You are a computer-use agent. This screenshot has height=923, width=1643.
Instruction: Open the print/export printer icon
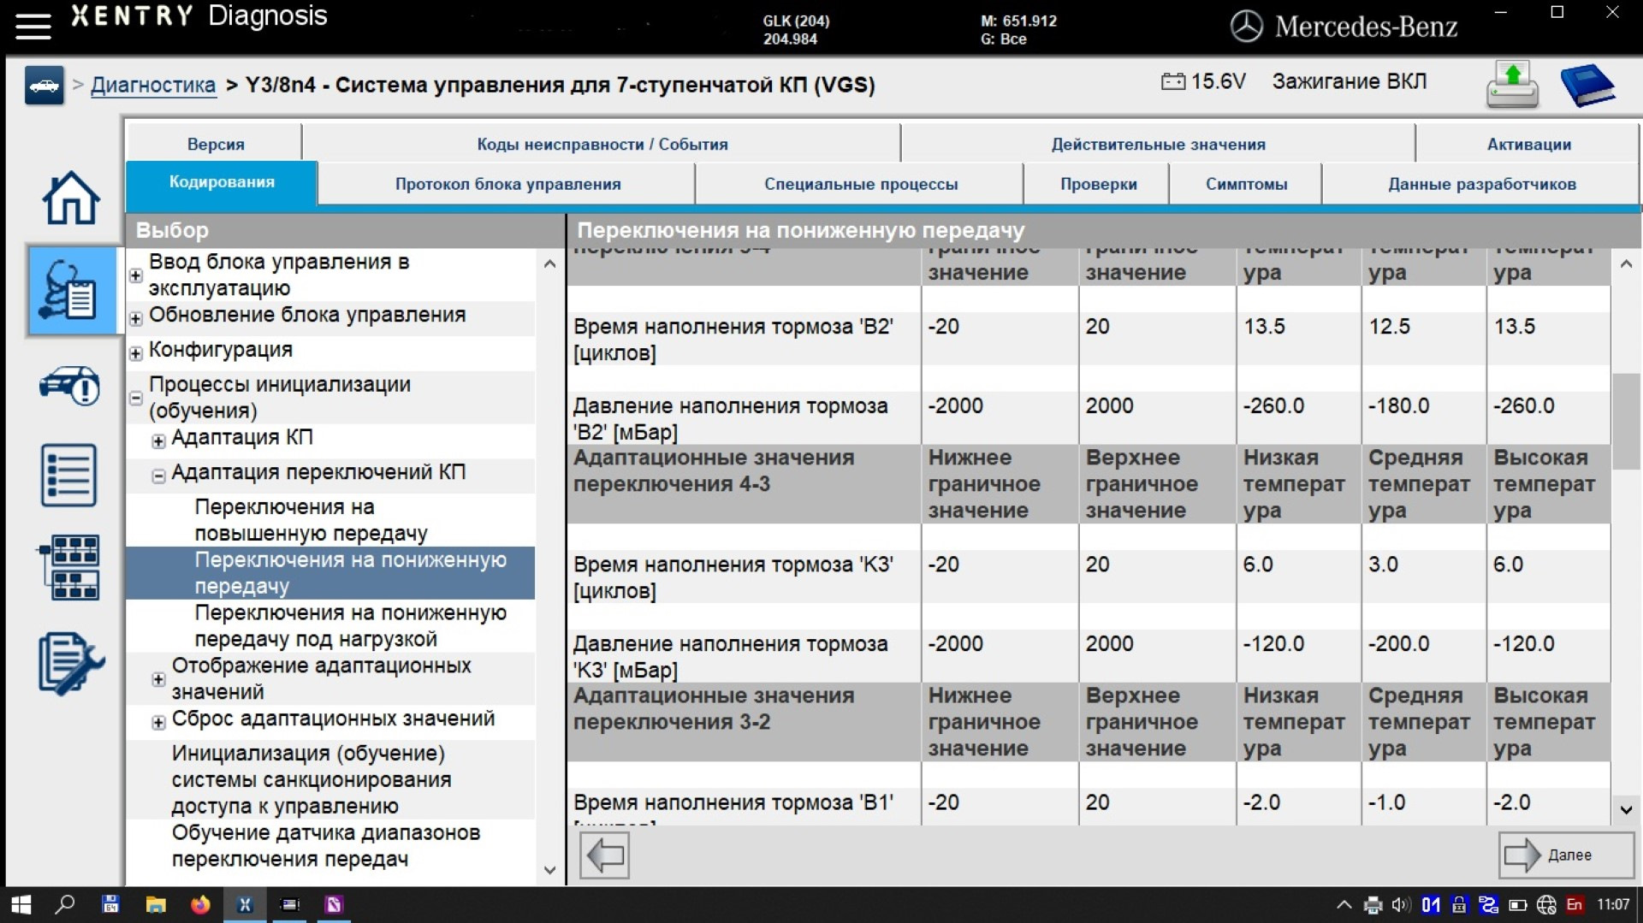[1512, 85]
